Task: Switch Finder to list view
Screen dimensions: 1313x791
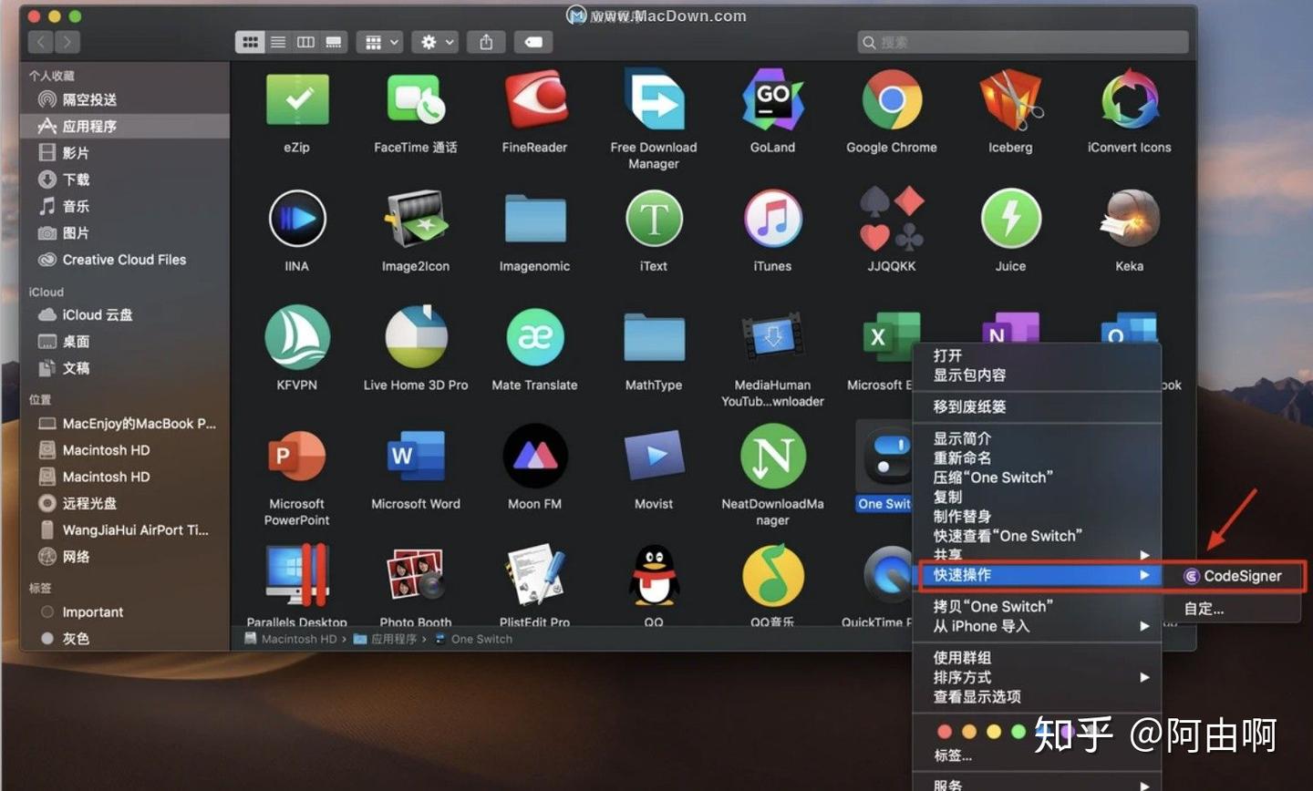Action: tap(277, 41)
